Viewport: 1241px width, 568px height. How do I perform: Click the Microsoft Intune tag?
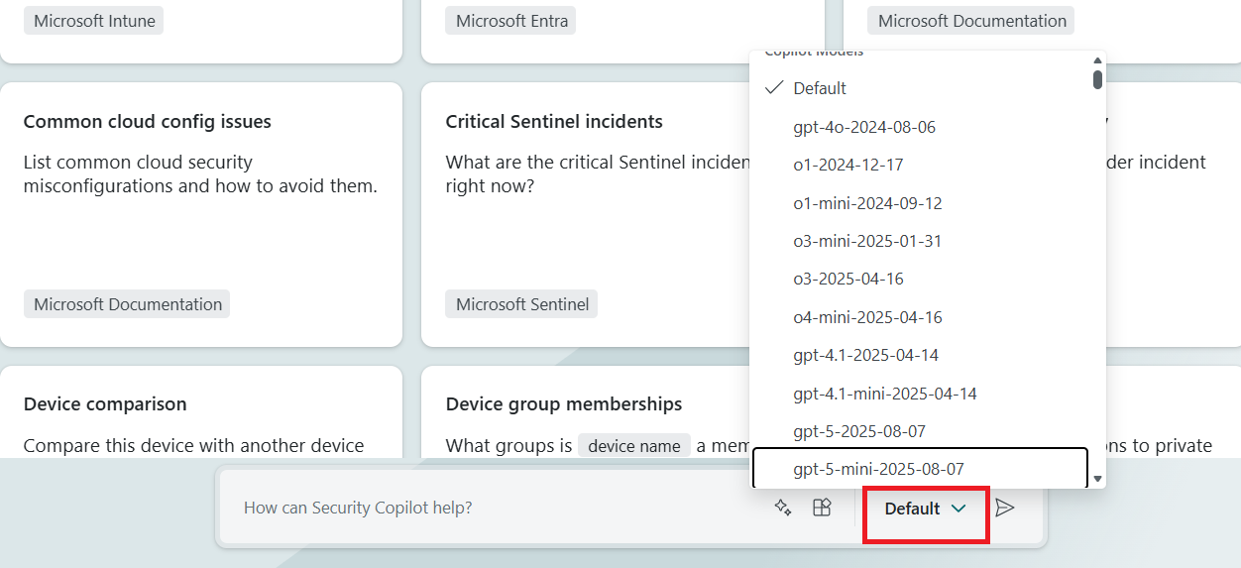pyautogui.click(x=94, y=21)
